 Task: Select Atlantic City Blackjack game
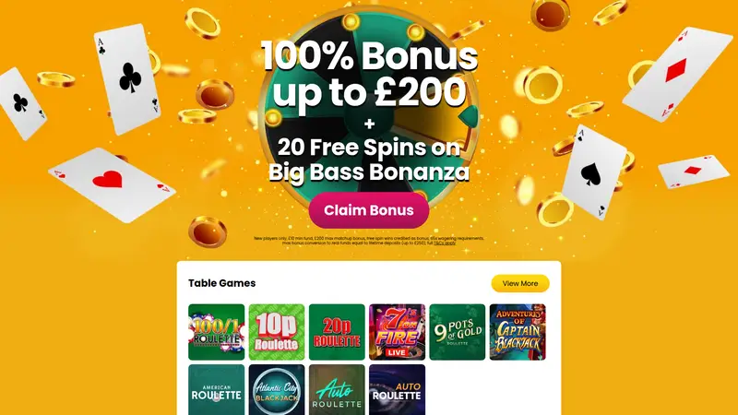[x=277, y=389]
